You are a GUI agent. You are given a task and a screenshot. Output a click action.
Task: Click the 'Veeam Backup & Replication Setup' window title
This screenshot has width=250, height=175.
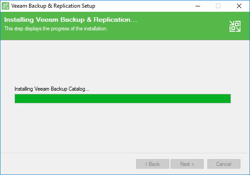[53, 6]
